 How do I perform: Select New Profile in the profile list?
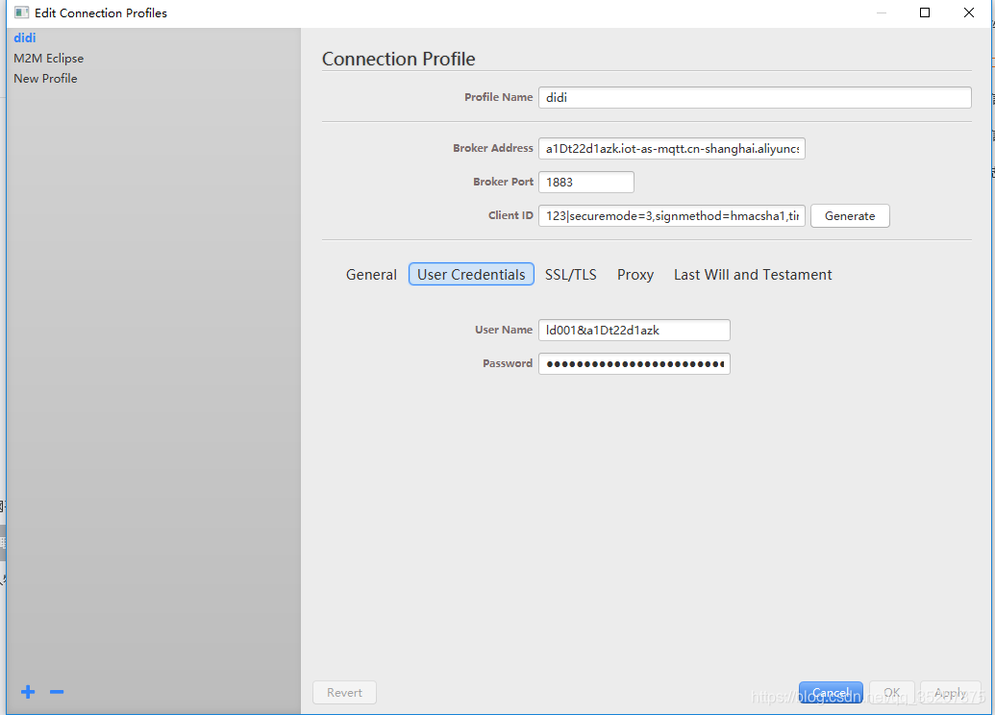tap(46, 79)
